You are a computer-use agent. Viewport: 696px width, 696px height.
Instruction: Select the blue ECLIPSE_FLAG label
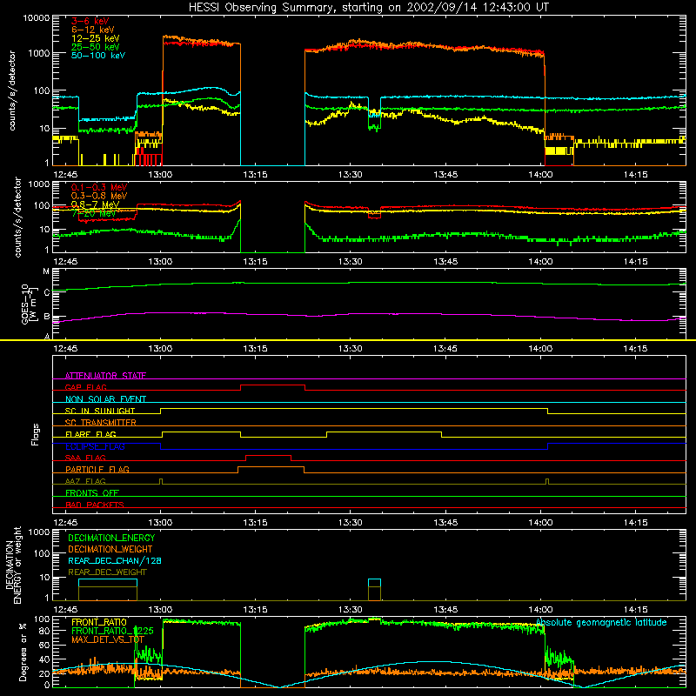pyautogui.click(x=95, y=446)
